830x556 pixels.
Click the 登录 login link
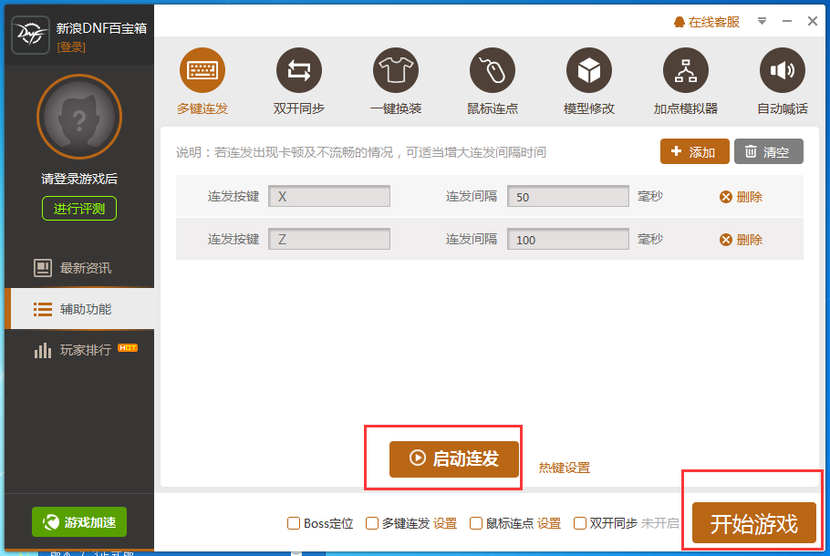pos(71,47)
